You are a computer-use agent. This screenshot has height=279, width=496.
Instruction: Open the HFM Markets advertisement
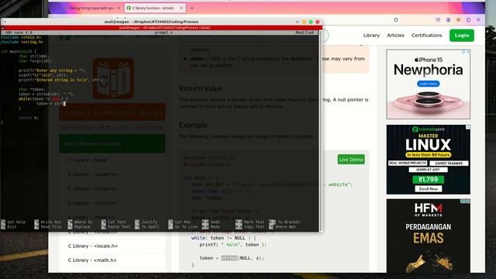click(x=429, y=236)
